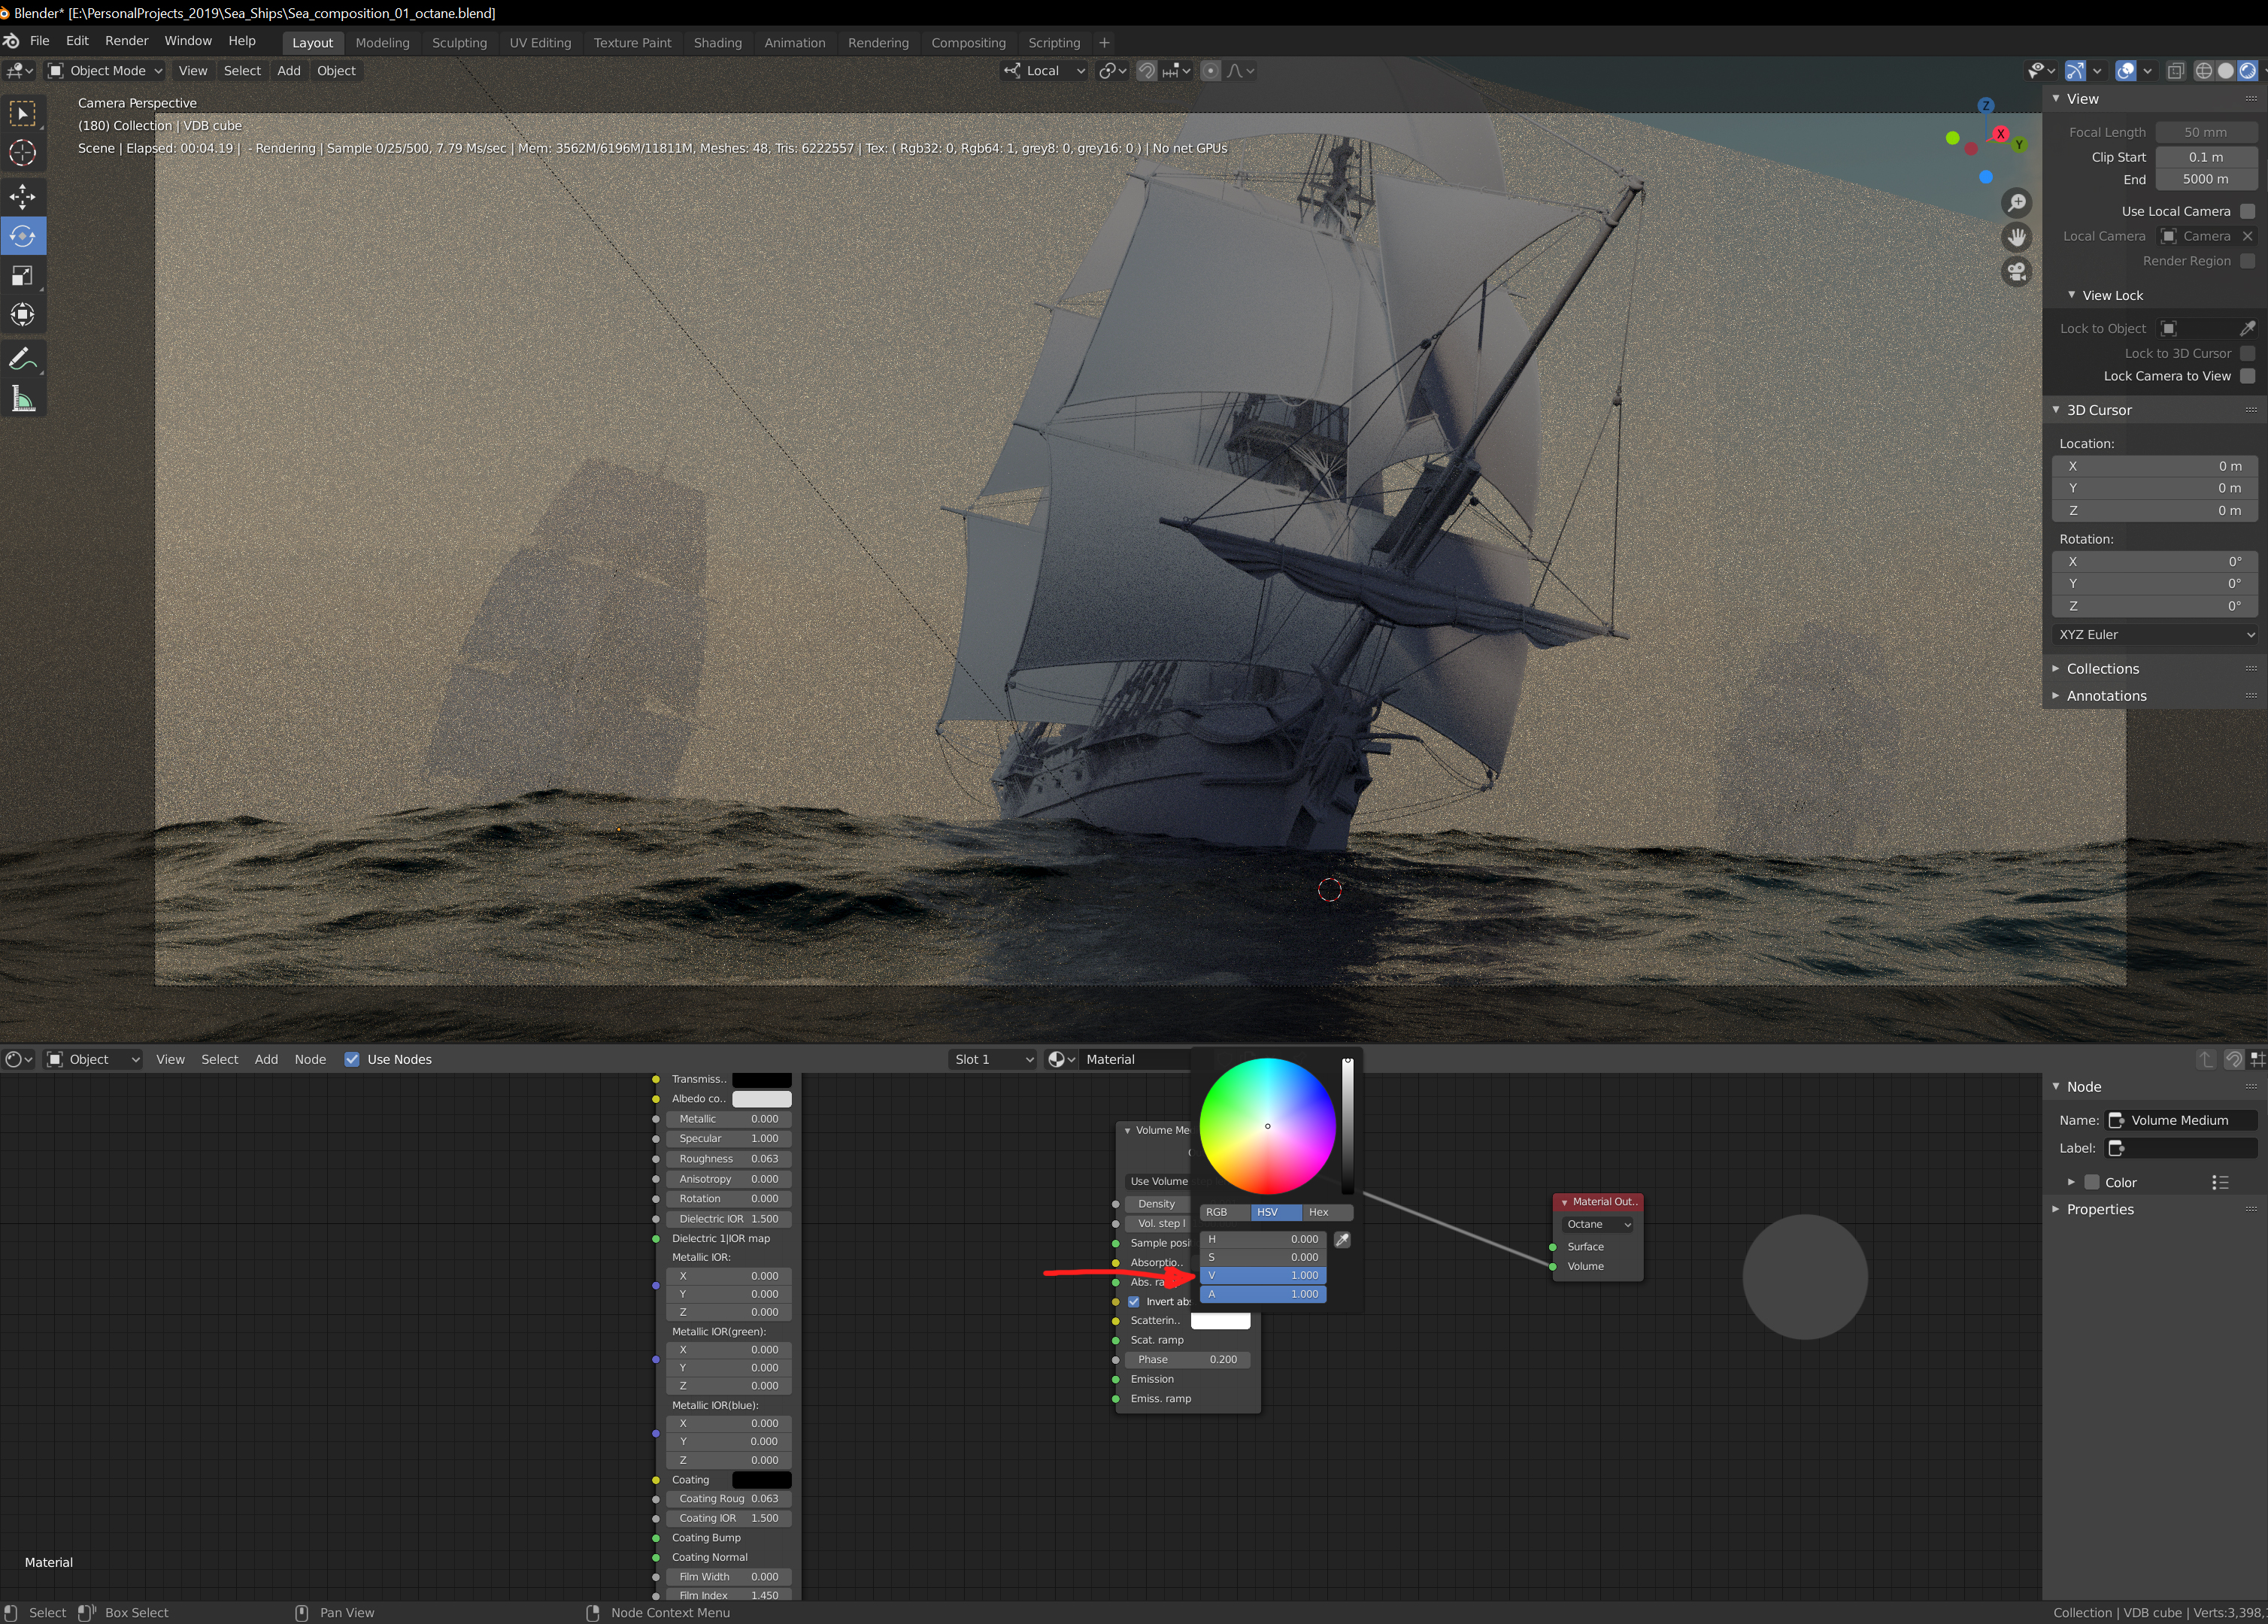This screenshot has width=2268, height=1624.
Task: Click the Scattering white color swatch
Action: point(1220,1321)
